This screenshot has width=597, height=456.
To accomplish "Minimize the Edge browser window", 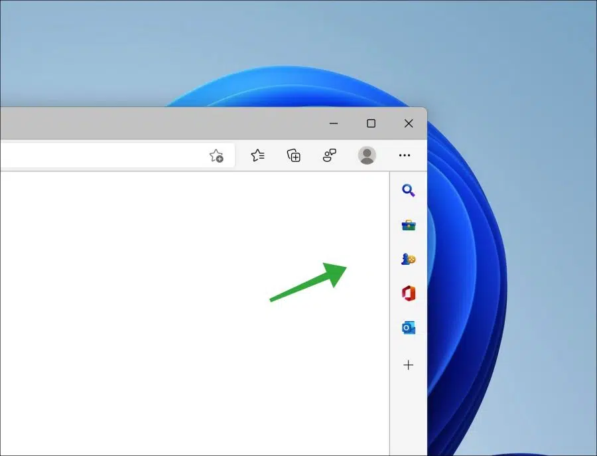I will pyautogui.click(x=334, y=123).
